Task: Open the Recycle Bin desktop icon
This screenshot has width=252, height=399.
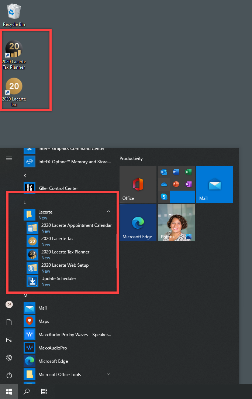Action: point(14,15)
